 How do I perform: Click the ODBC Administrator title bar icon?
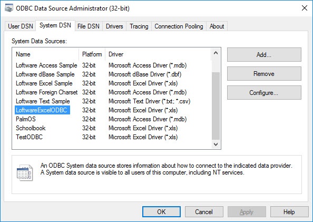pyautogui.click(x=8, y=8)
